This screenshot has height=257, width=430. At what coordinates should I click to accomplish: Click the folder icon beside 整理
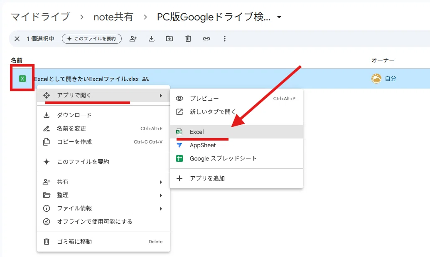(x=47, y=195)
